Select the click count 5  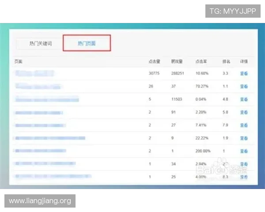150,99
